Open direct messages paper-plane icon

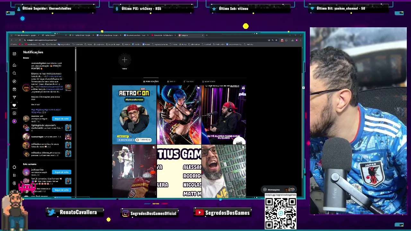point(14,97)
